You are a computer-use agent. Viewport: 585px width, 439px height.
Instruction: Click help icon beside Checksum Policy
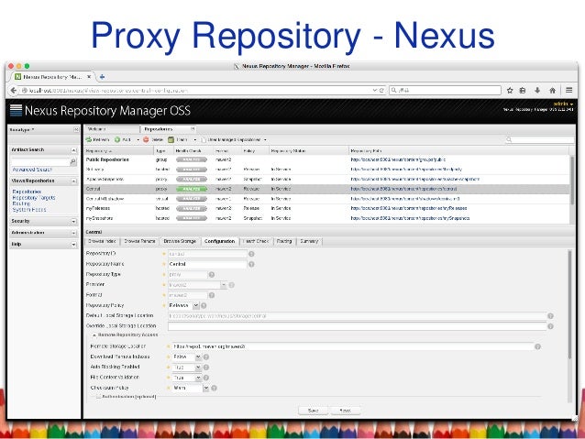(214, 388)
